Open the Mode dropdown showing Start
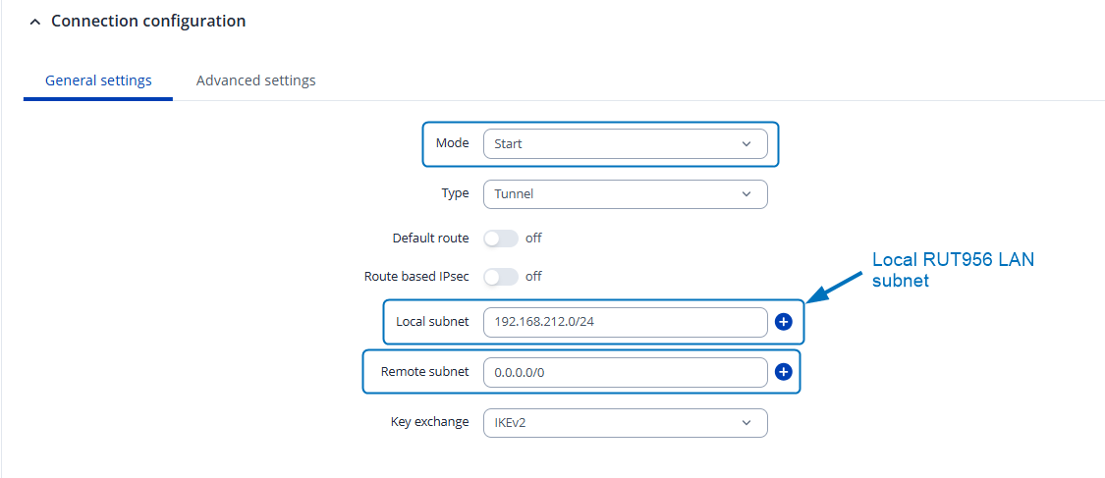The height and width of the screenshot is (478, 1105). click(625, 143)
